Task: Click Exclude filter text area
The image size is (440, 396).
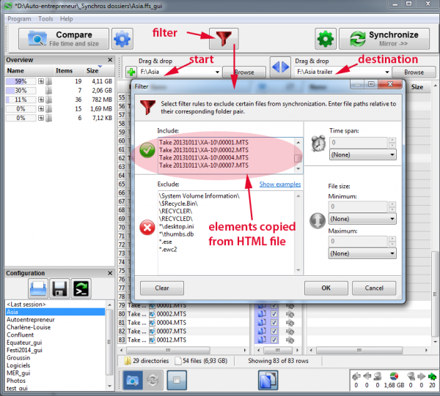Action: pyautogui.click(x=226, y=234)
